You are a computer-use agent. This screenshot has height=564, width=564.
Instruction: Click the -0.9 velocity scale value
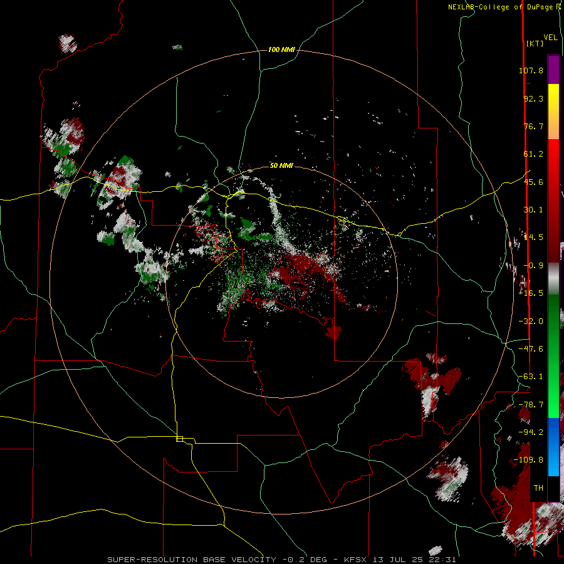click(x=533, y=266)
